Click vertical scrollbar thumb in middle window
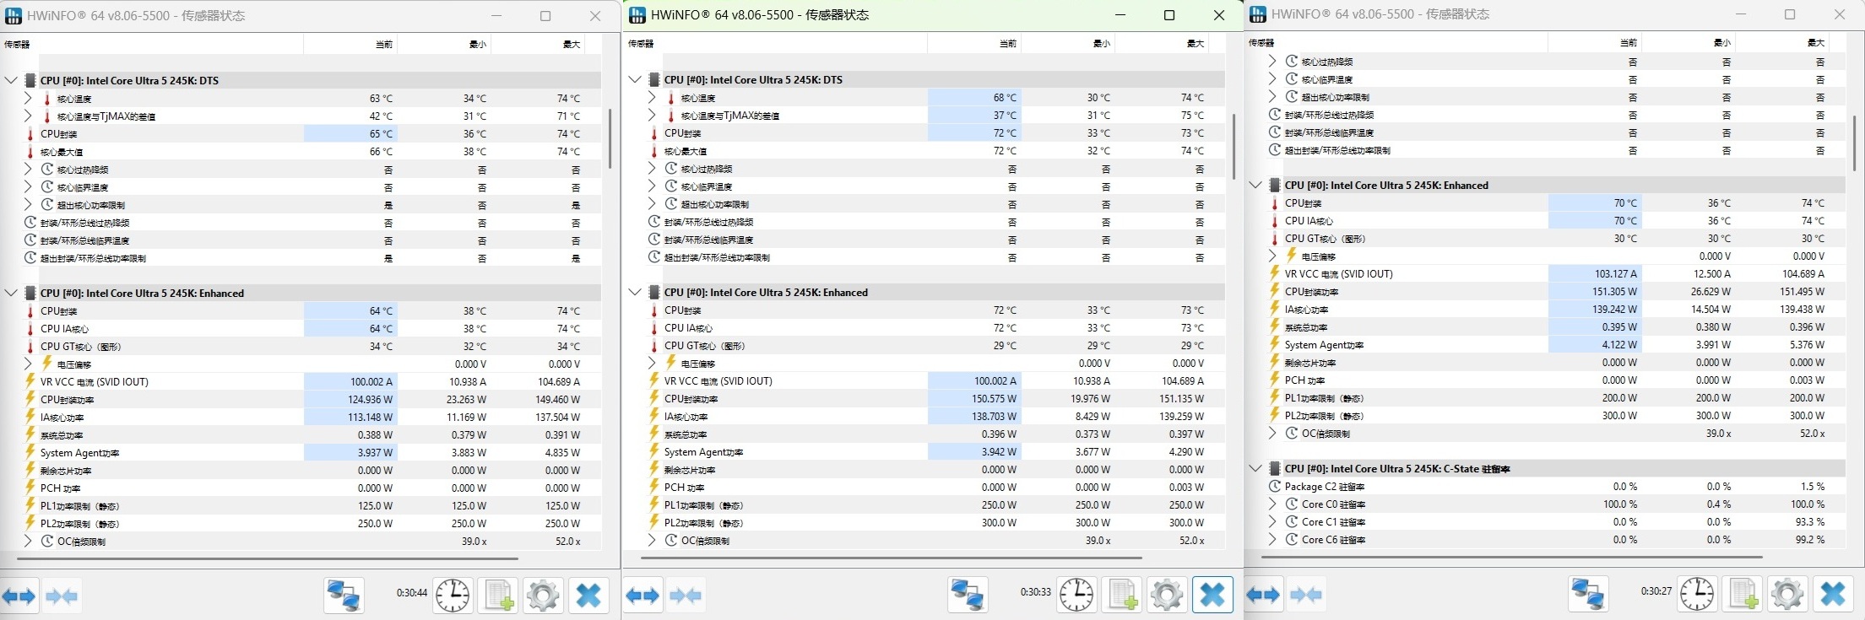 pyautogui.click(x=1233, y=146)
